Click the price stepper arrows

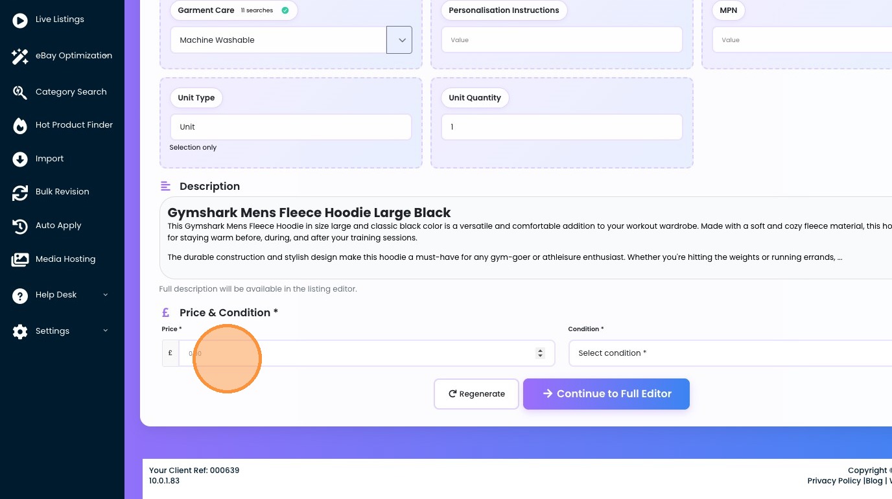(540, 353)
